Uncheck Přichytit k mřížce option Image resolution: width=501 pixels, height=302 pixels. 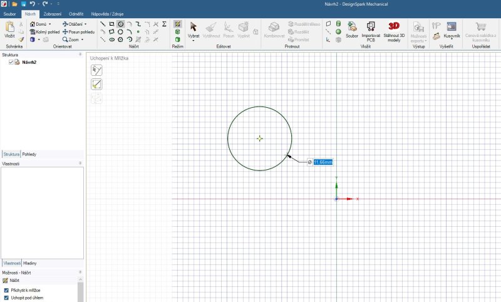tap(6, 291)
